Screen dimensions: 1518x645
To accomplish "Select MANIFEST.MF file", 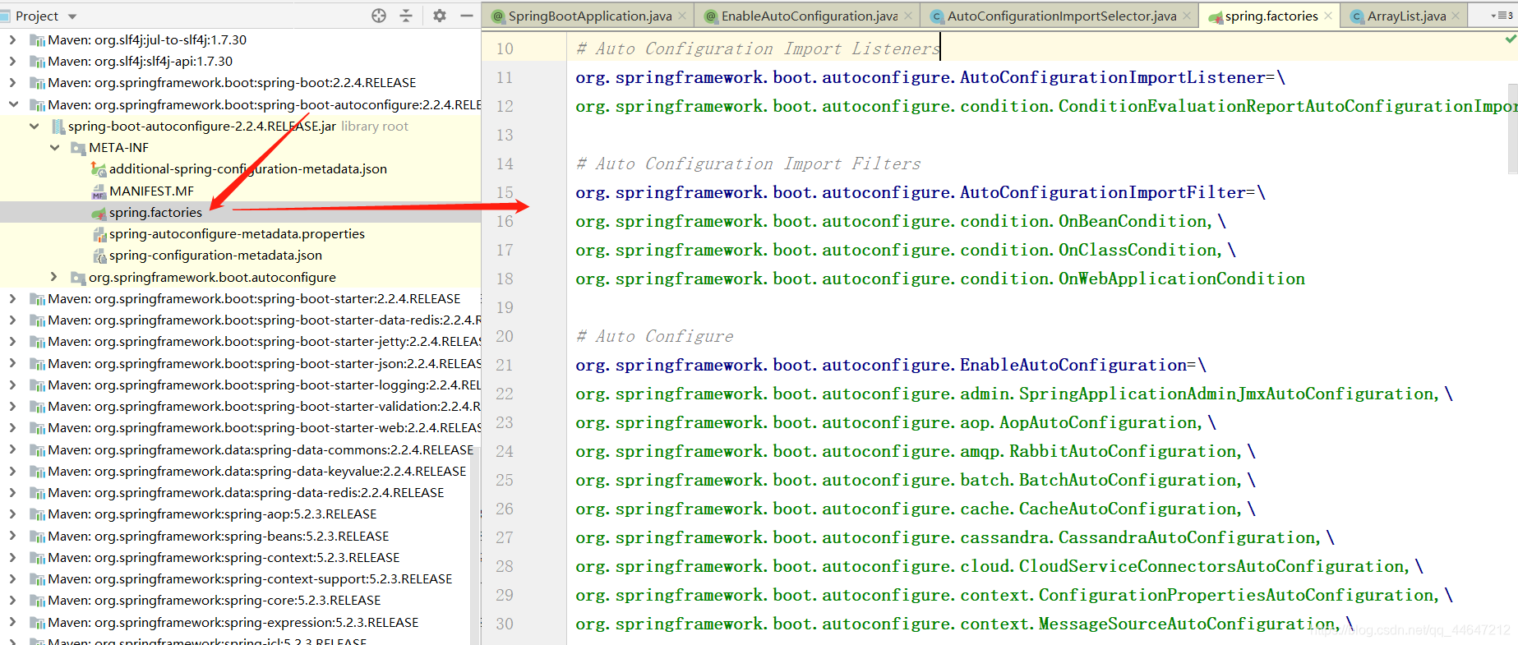I will pos(151,191).
